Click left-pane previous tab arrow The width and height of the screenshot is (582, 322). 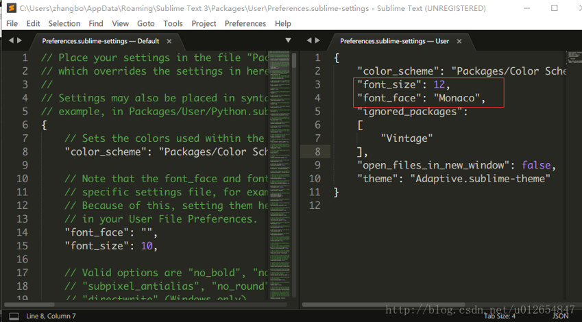point(11,41)
